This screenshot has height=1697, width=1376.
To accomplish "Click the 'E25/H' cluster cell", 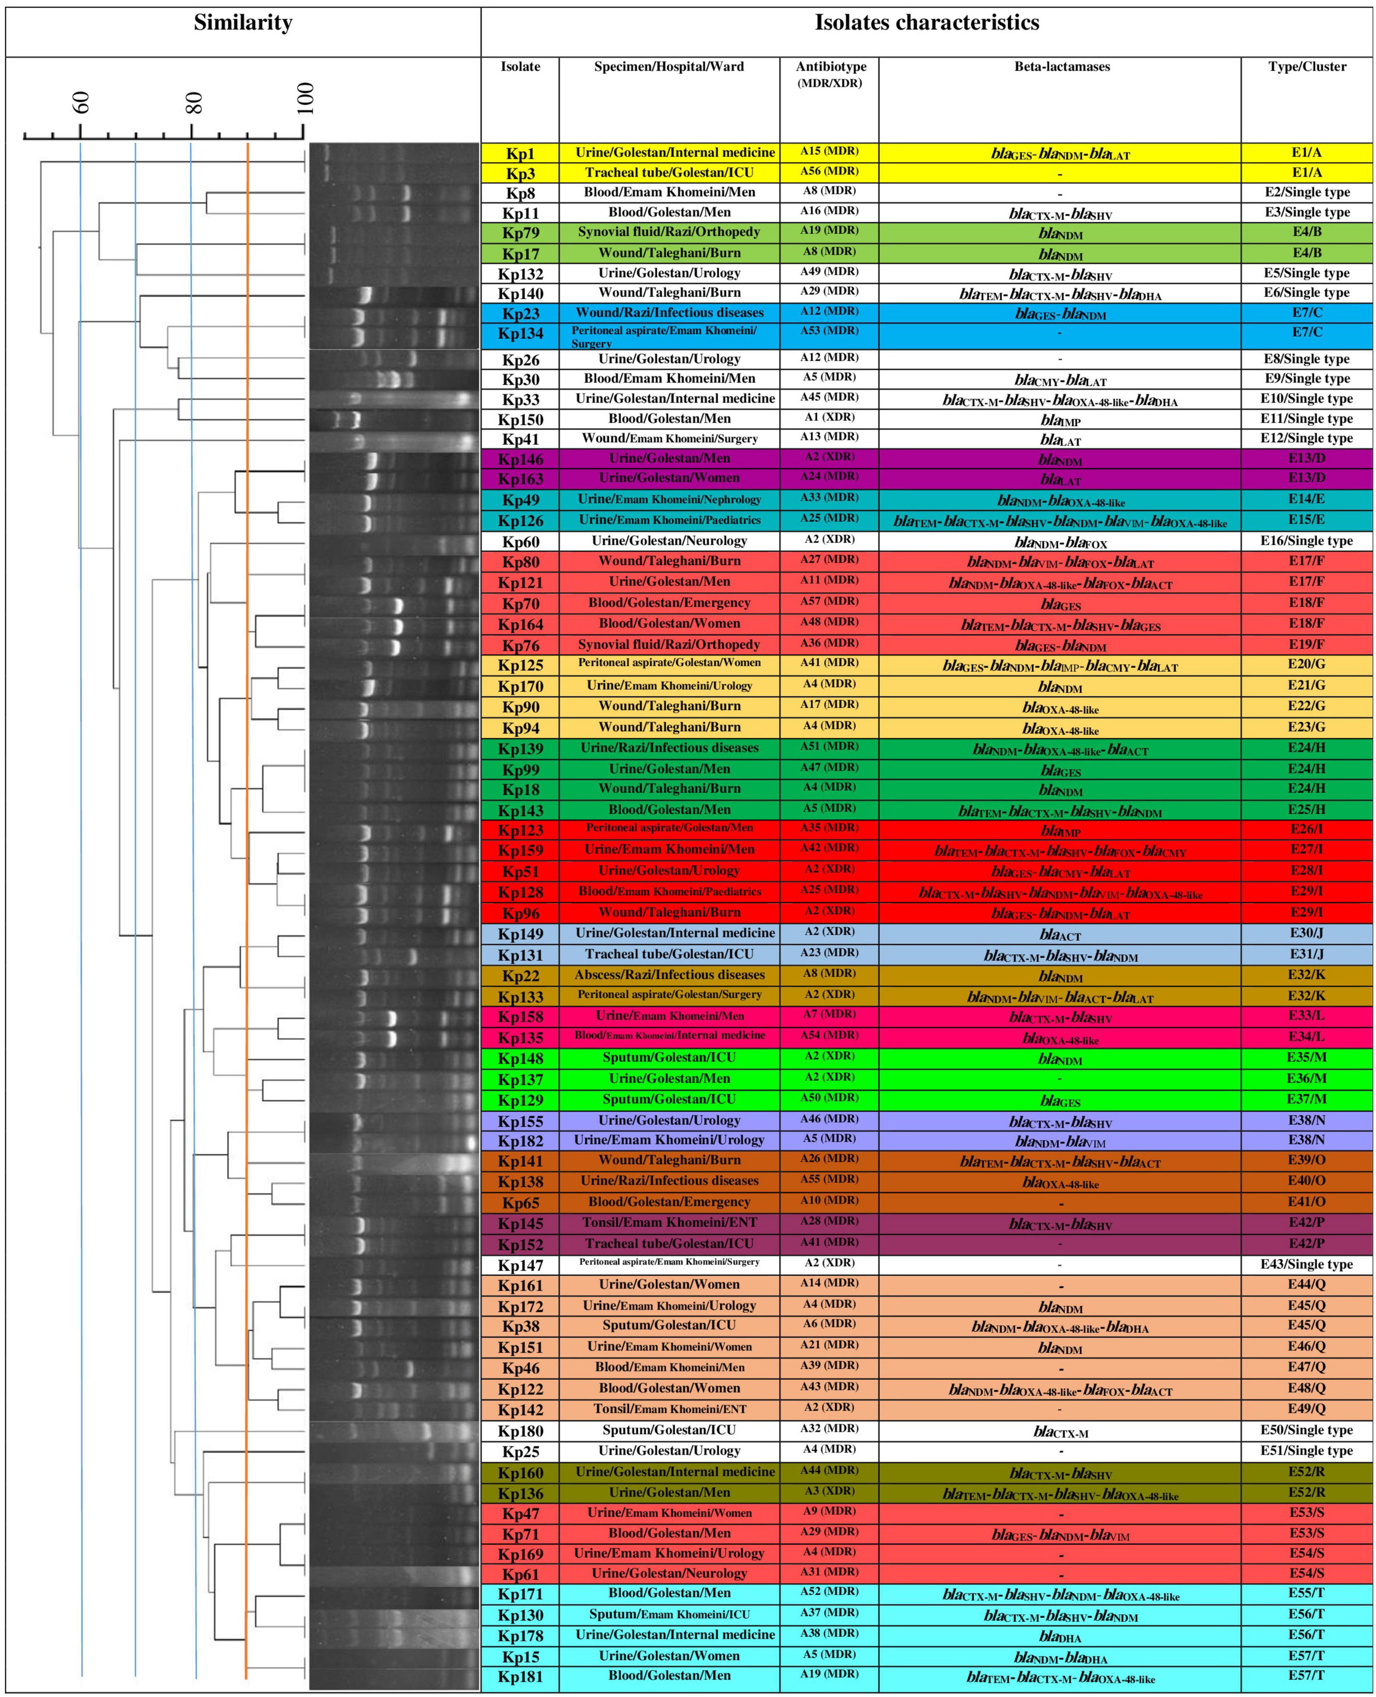I will coord(1307,810).
